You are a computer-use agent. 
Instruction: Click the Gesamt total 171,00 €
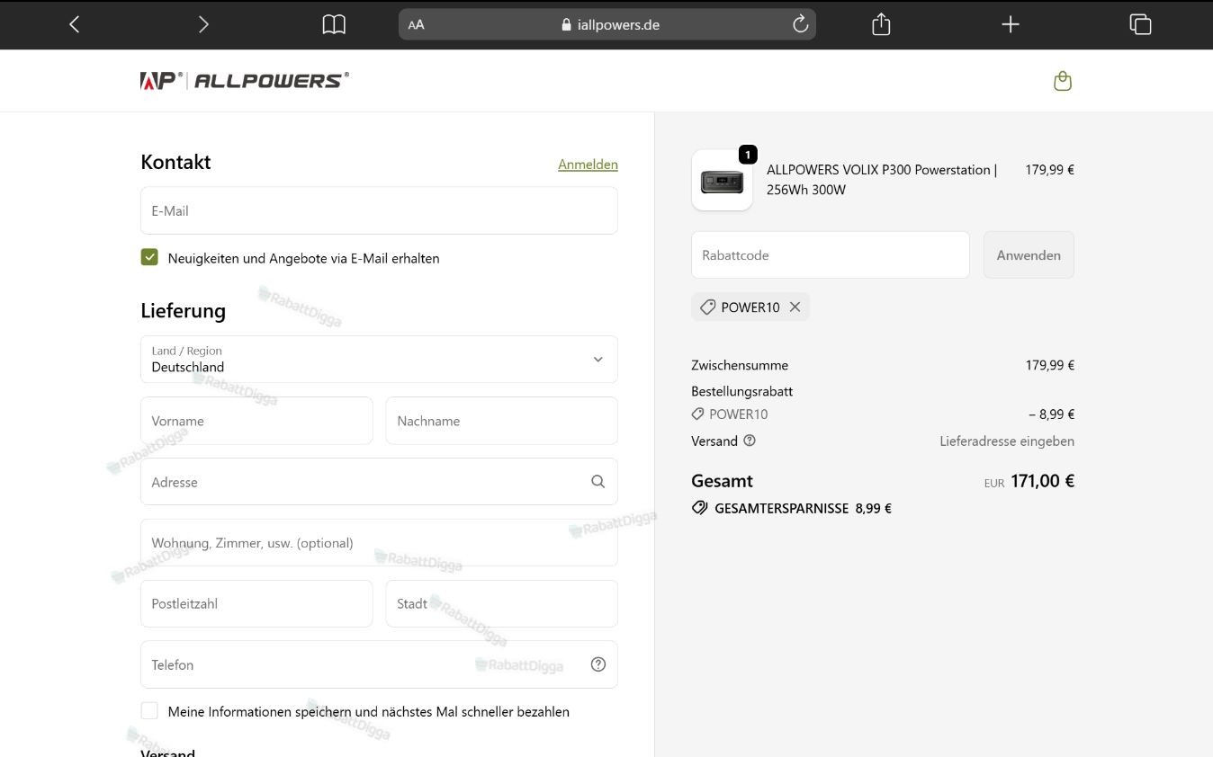(1042, 481)
